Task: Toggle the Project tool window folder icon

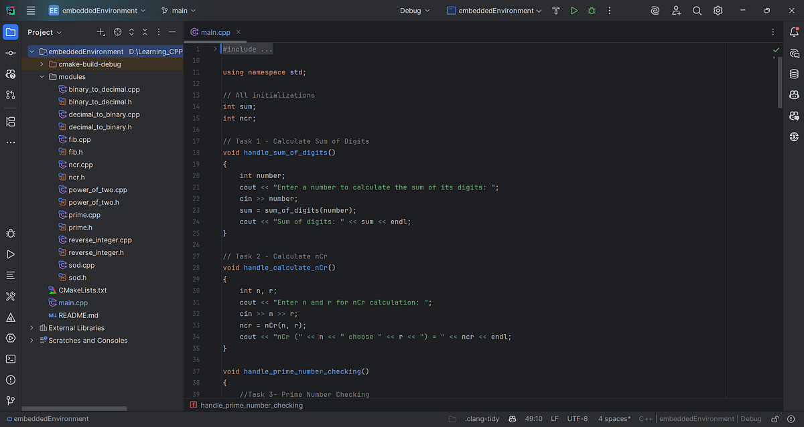Action: click(x=10, y=31)
